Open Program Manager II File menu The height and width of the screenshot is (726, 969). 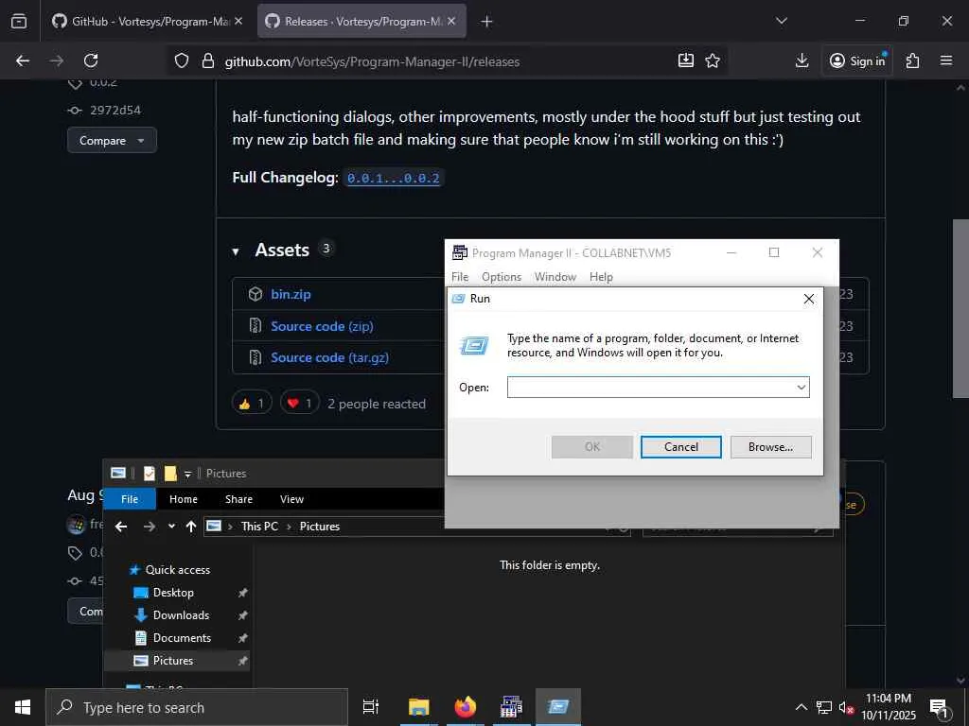click(x=460, y=277)
